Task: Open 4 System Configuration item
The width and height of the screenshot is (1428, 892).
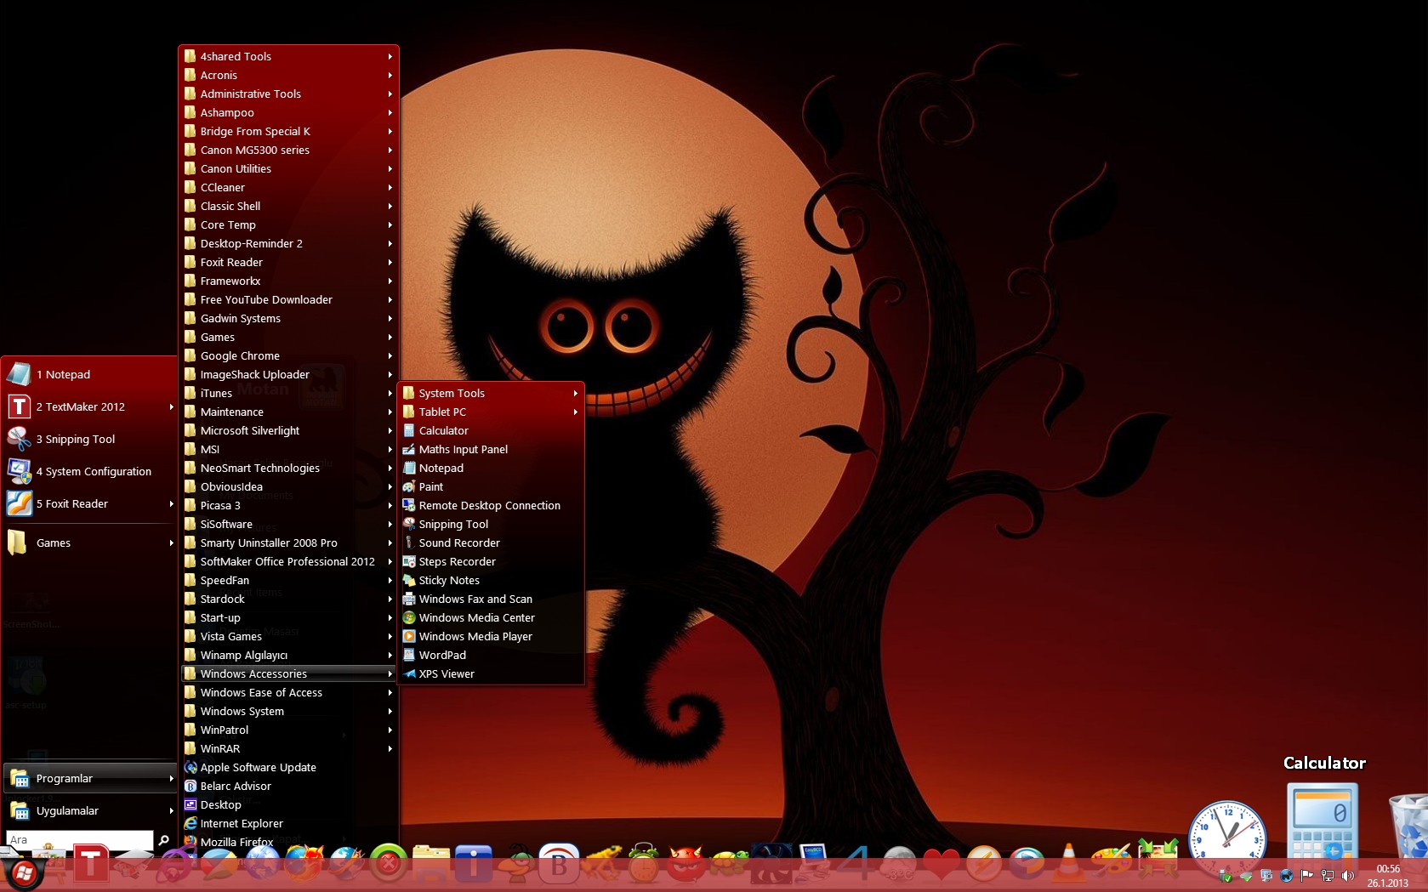Action: point(89,471)
